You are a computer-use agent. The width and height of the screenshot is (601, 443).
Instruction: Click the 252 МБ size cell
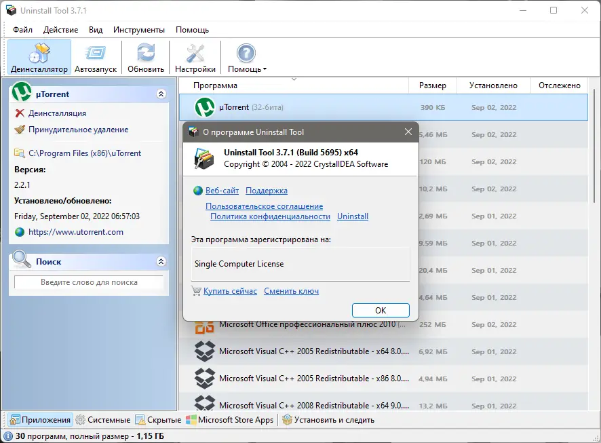(x=432, y=324)
